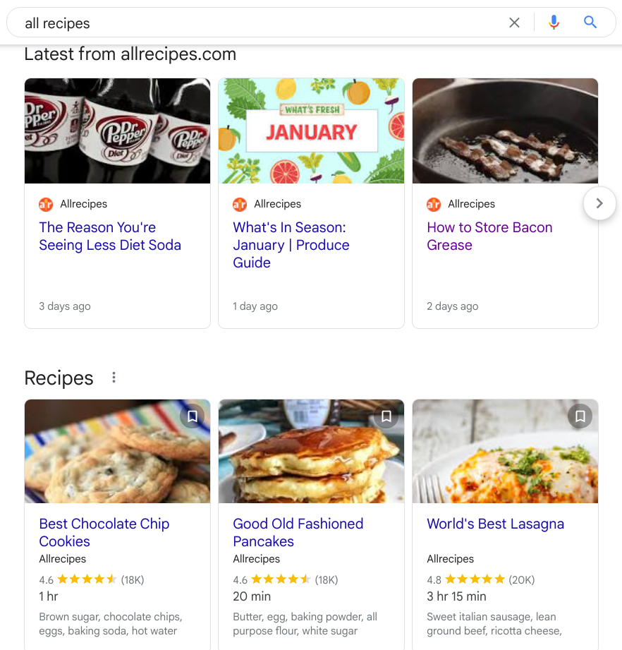The width and height of the screenshot is (622, 650).
Task: Clear the search box text
Action: 514,23
